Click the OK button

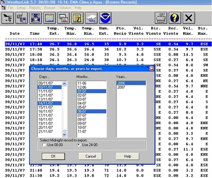tap(53, 156)
